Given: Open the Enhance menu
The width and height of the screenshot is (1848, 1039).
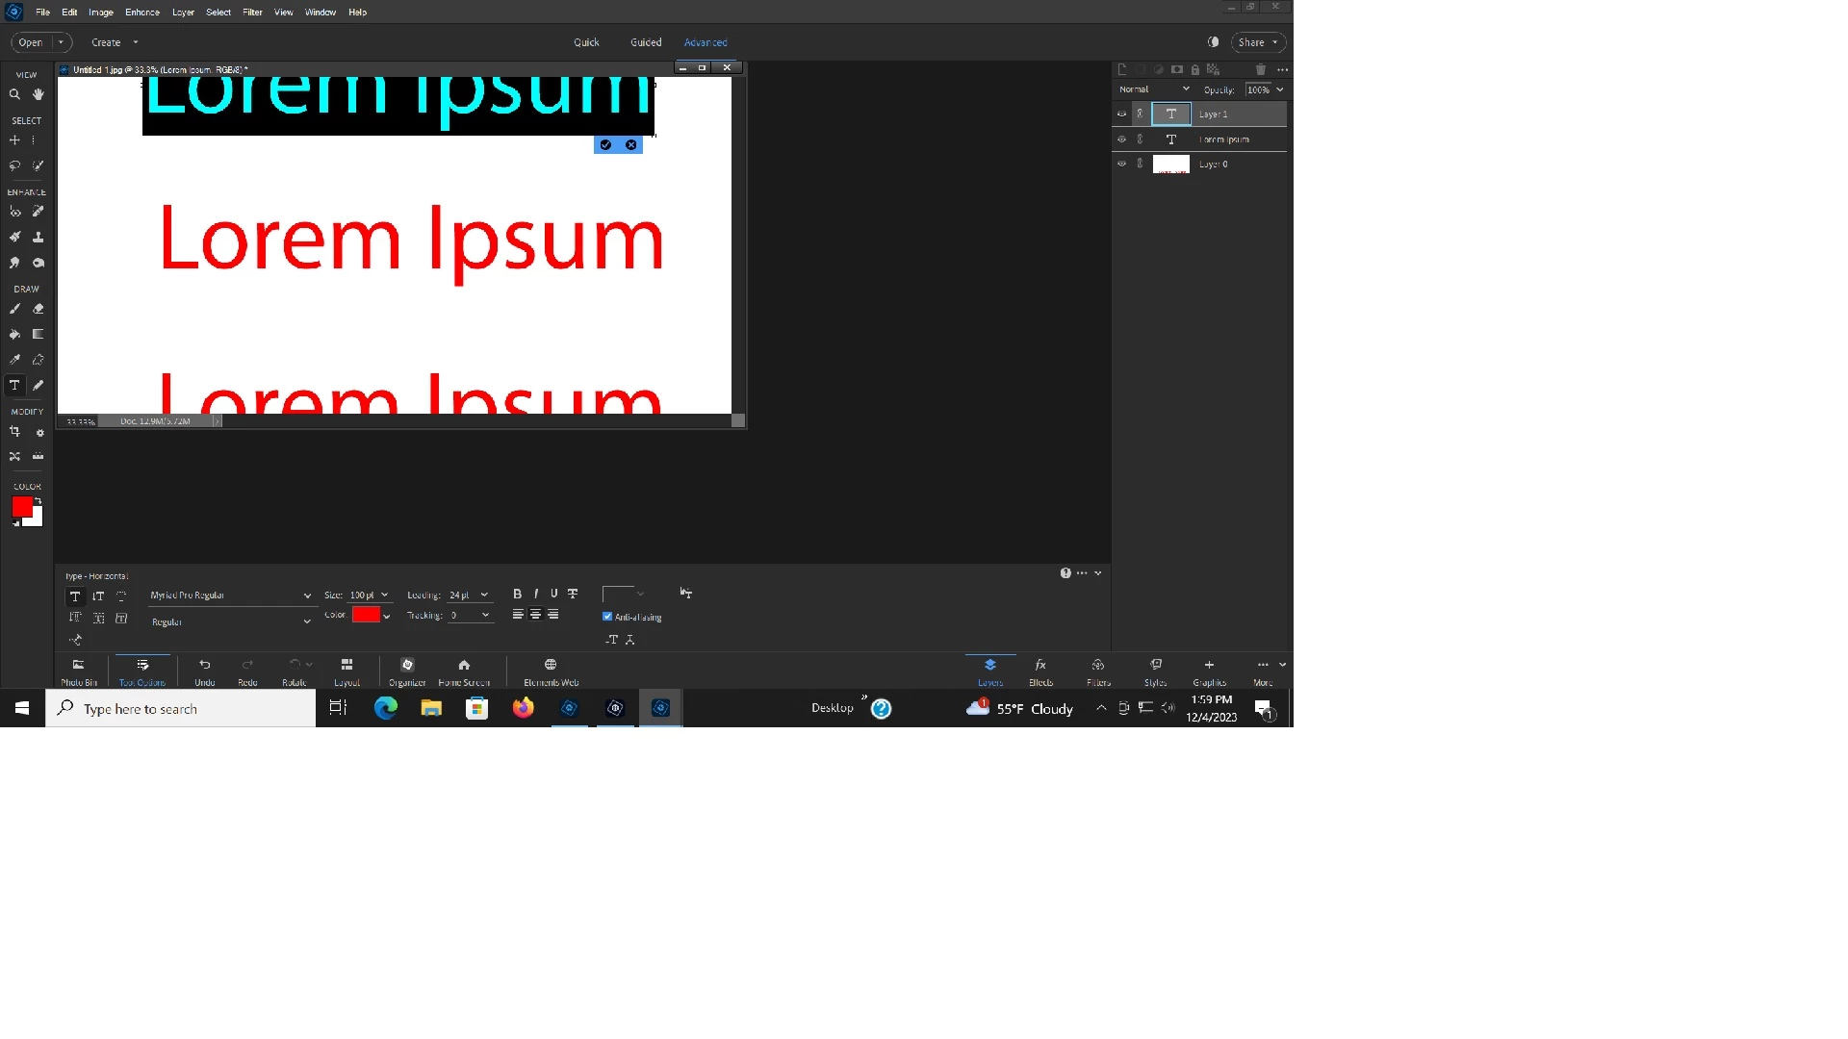Looking at the screenshot, I should pyautogui.click(x=141, y=13).
